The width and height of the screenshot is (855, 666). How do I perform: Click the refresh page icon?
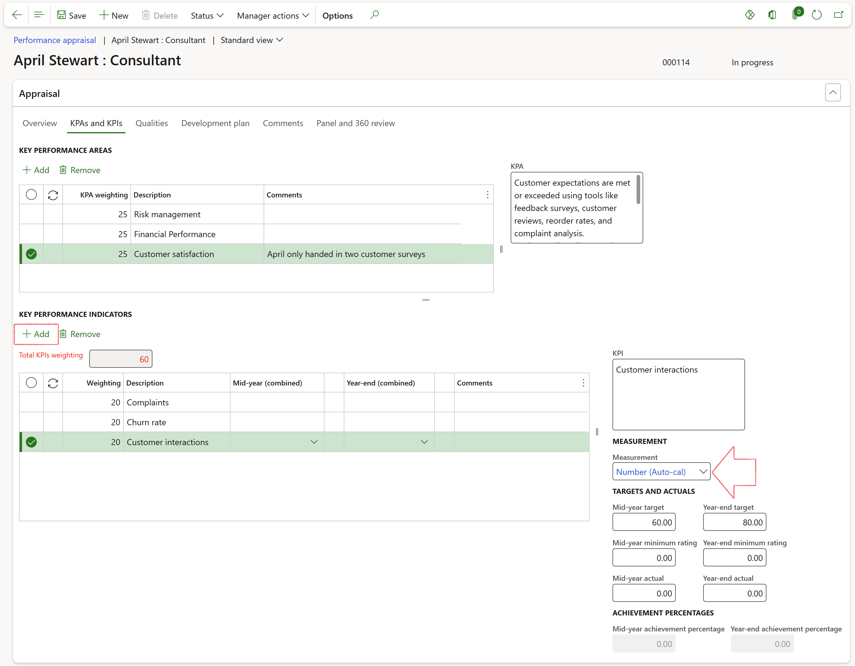816,15
